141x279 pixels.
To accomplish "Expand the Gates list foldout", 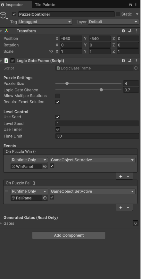I will (1, 224).
